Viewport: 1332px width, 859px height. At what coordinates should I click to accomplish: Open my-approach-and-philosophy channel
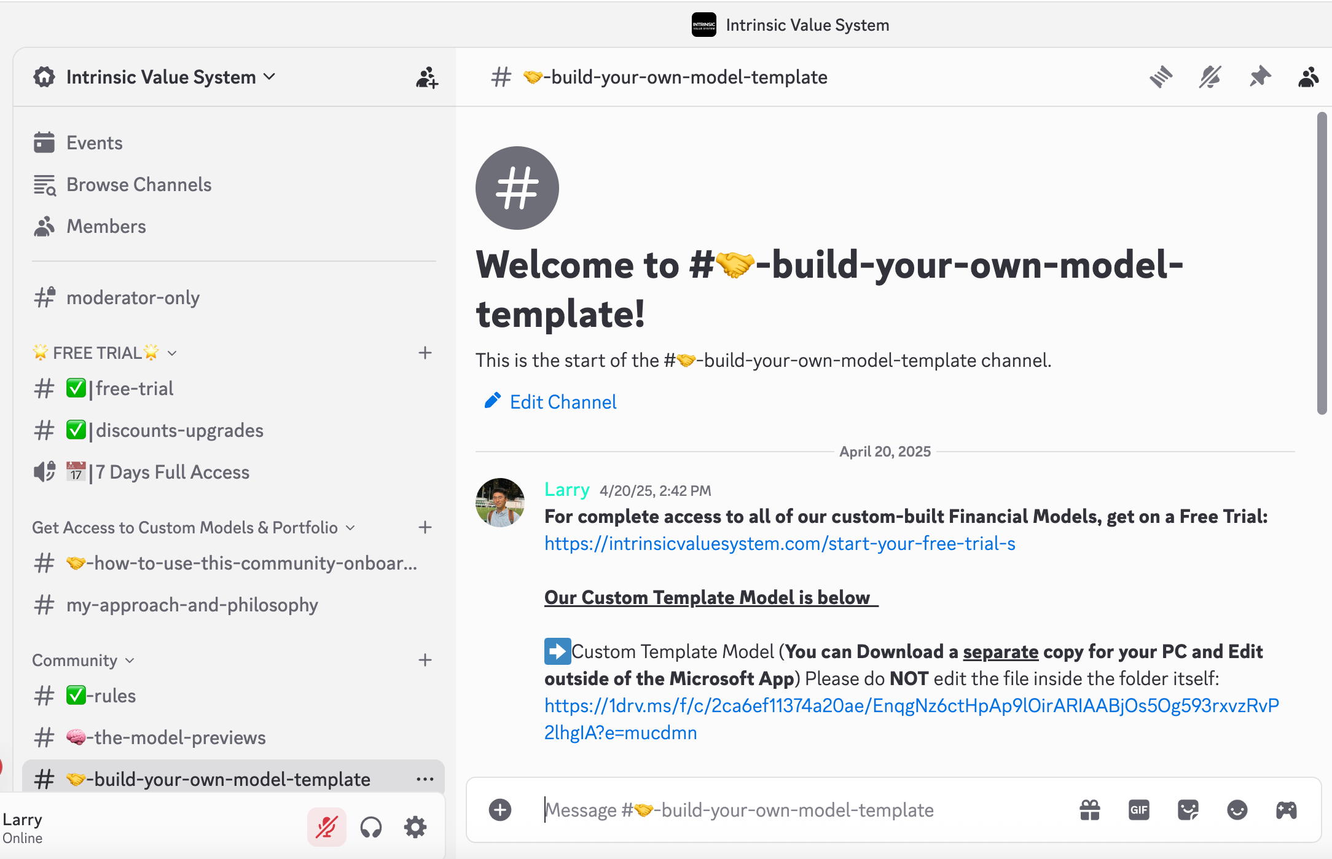(233, 605)
